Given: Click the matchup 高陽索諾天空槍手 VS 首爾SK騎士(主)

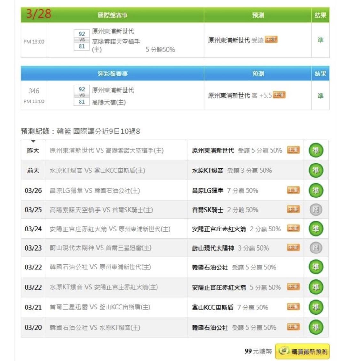Looking at the screenshot, I should [101, 210].
